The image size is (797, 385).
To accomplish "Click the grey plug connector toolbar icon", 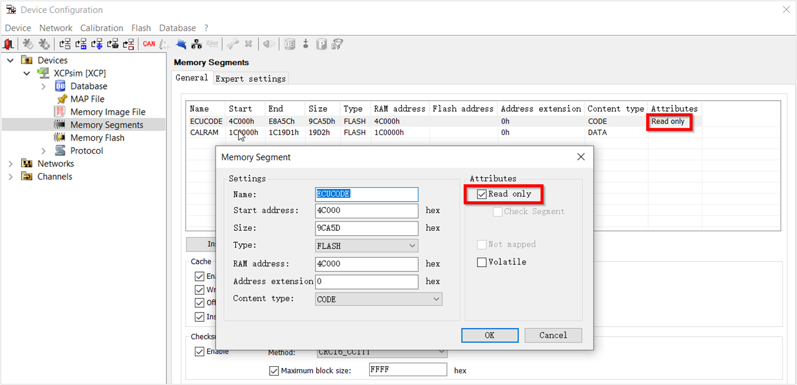I will pyautogui.click(x=269, y=44).
